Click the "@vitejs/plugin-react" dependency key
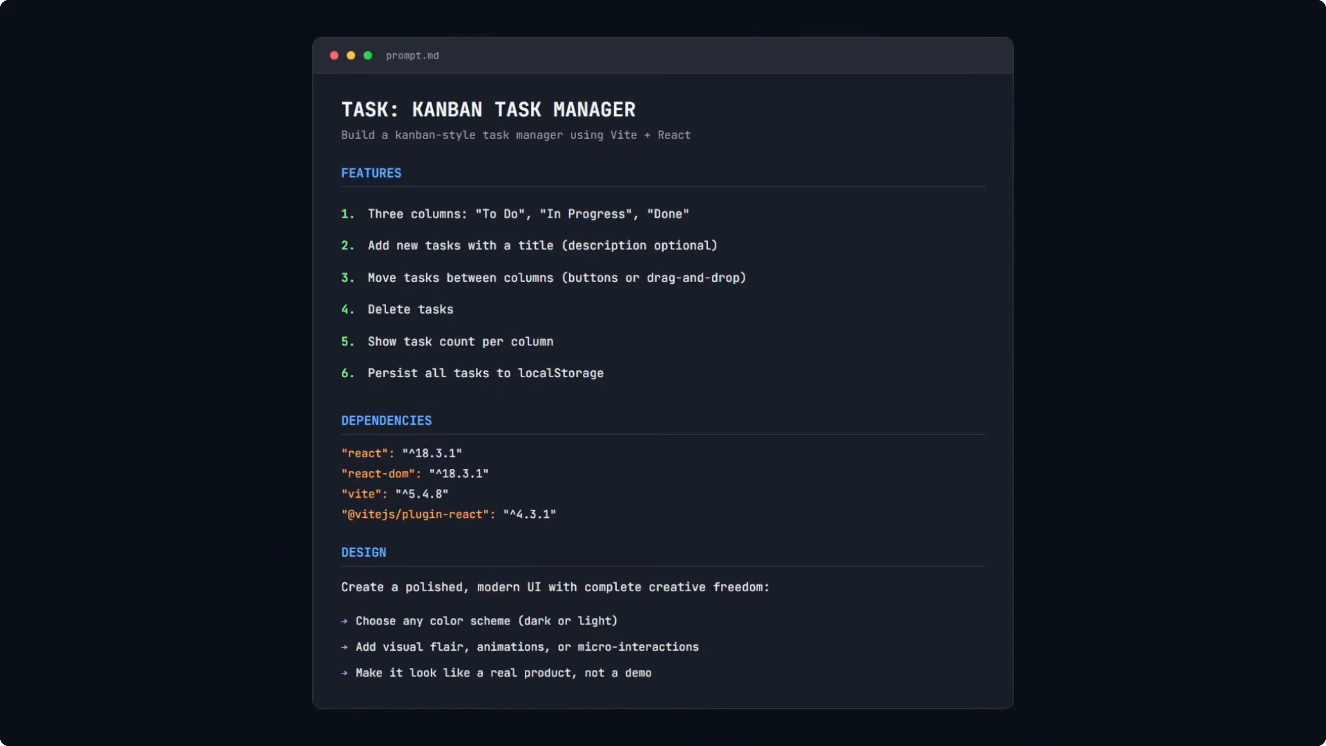 pos(415,514)
